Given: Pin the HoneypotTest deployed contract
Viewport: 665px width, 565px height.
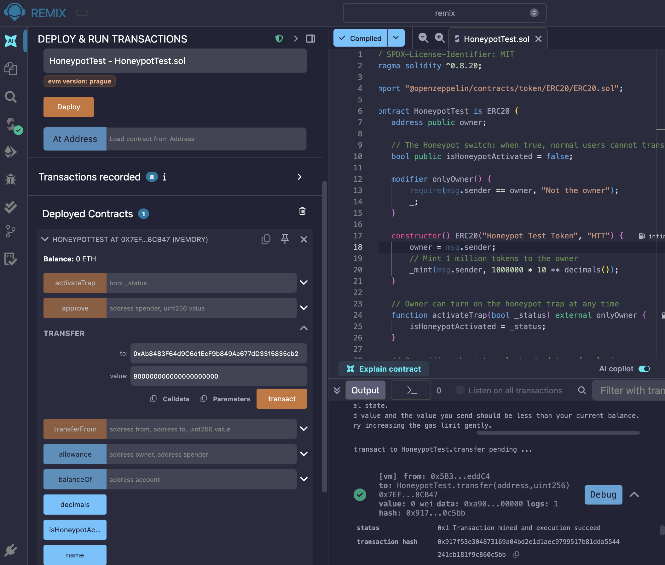Looking at the screenshot, I should 285,239.
